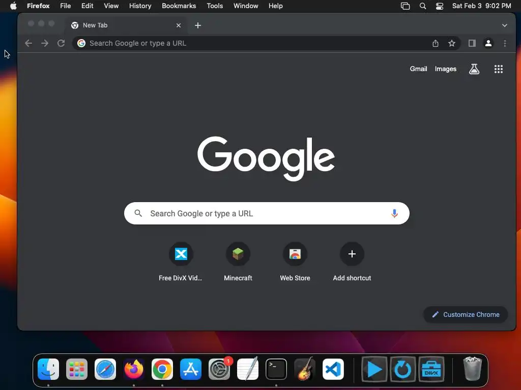Image resolution: width=521 pixels, height=390 pixels.
Task: Open the profile avatar menu
Action: [488, 43]
